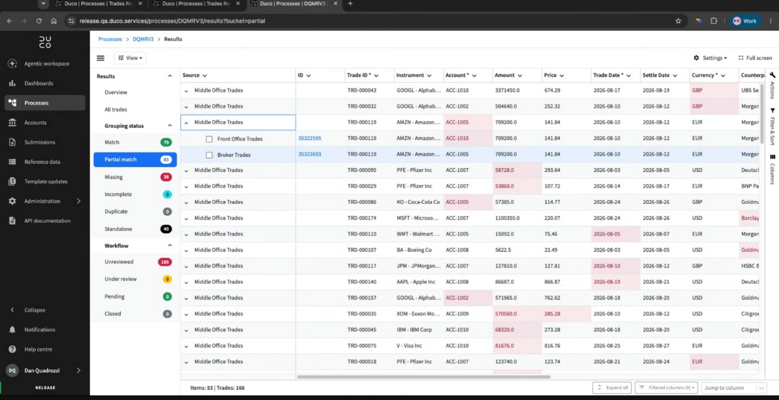779x400 pixels.
Task: Open Source column header menu
Action: click(205, 76)
